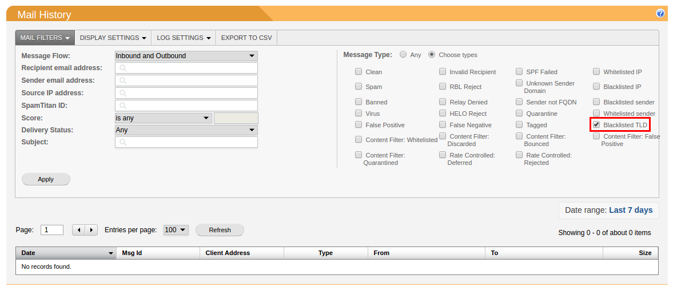Enable the Spam message type checkbox
The image size is (673, 291).
click(x=359, y=87)
